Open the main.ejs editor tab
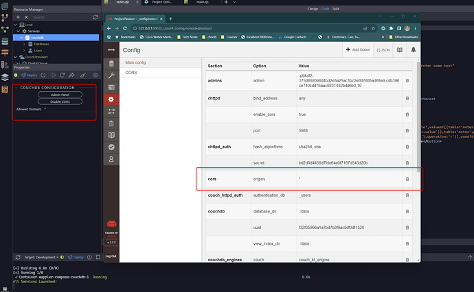 pos(203,2)
